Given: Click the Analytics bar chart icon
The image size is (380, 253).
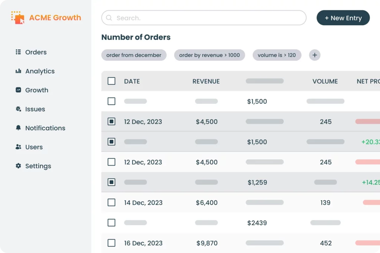Looking at the screenshot, I should pos(18,71).
